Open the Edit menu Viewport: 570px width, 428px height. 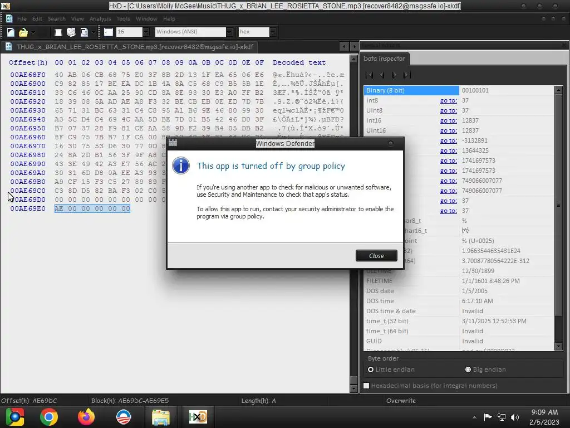tap(37, 18)
